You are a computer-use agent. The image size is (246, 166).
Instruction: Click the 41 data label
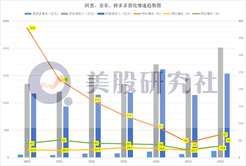32,144
